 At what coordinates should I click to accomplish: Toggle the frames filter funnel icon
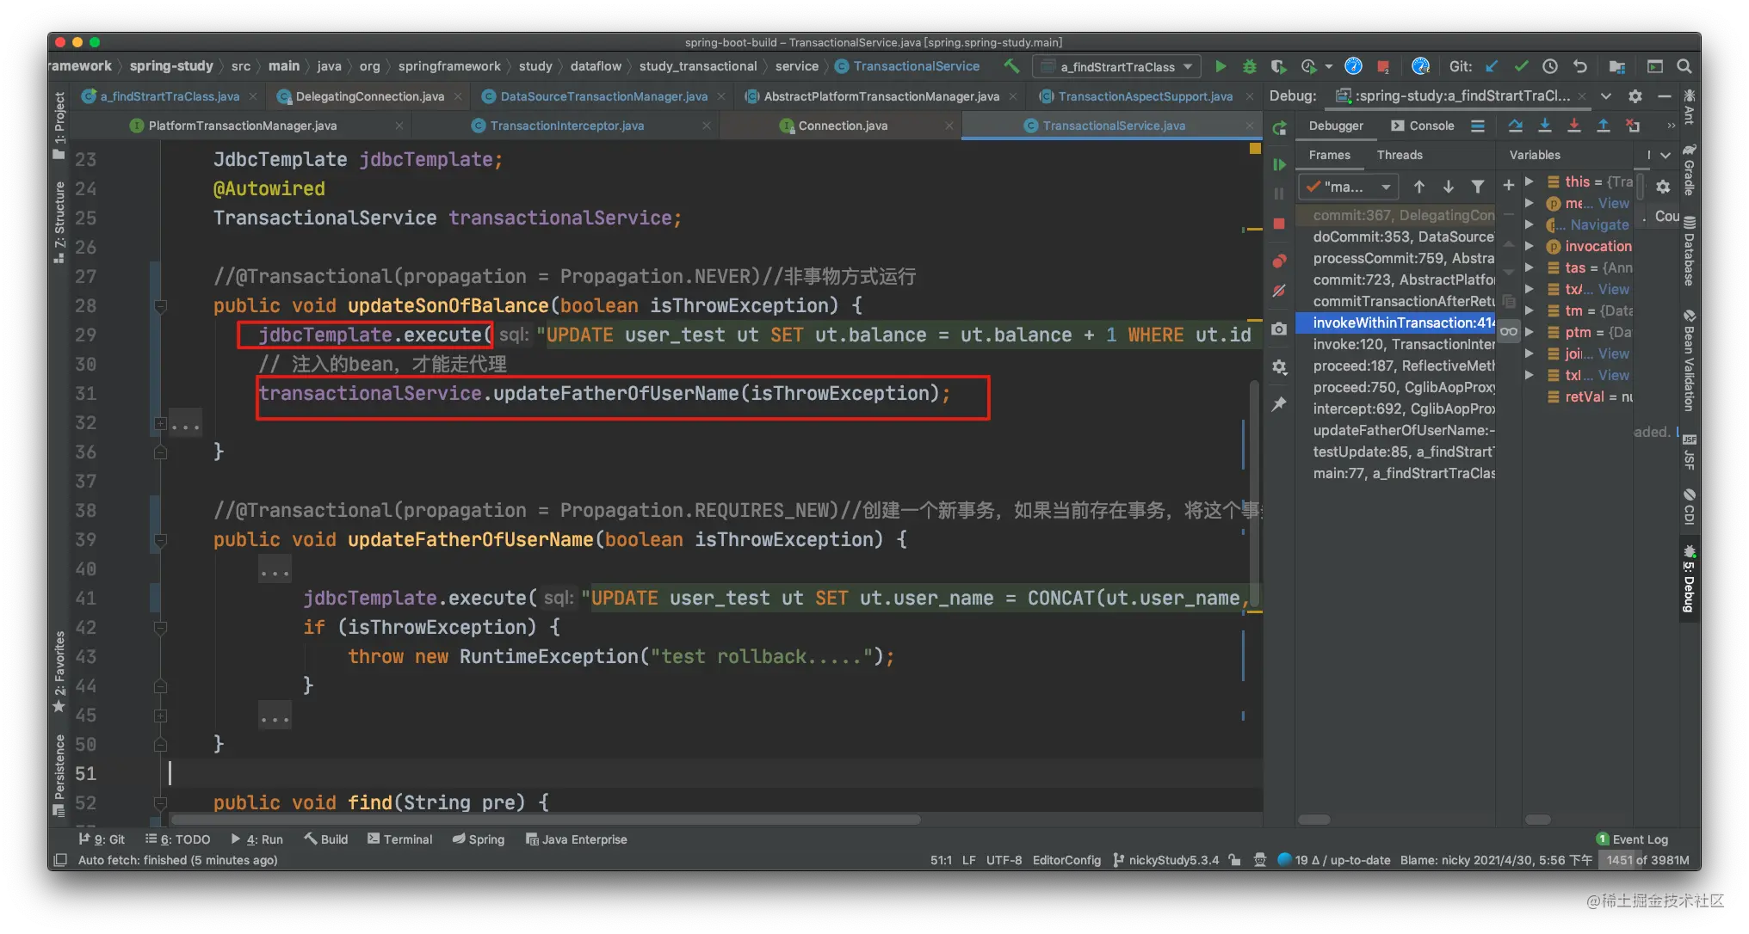click(x=1478, y=187)
